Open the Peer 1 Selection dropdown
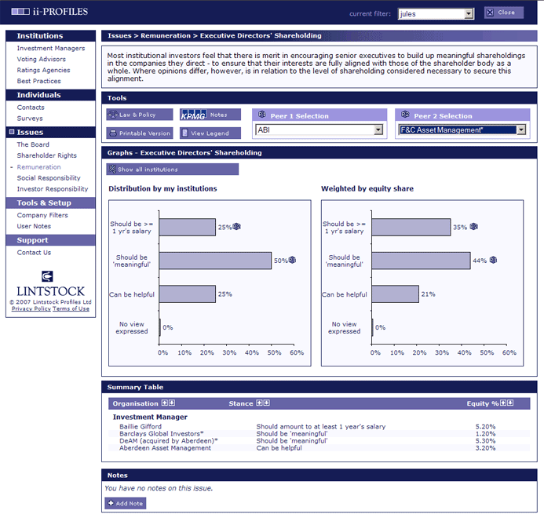 [x=378, y=129]
